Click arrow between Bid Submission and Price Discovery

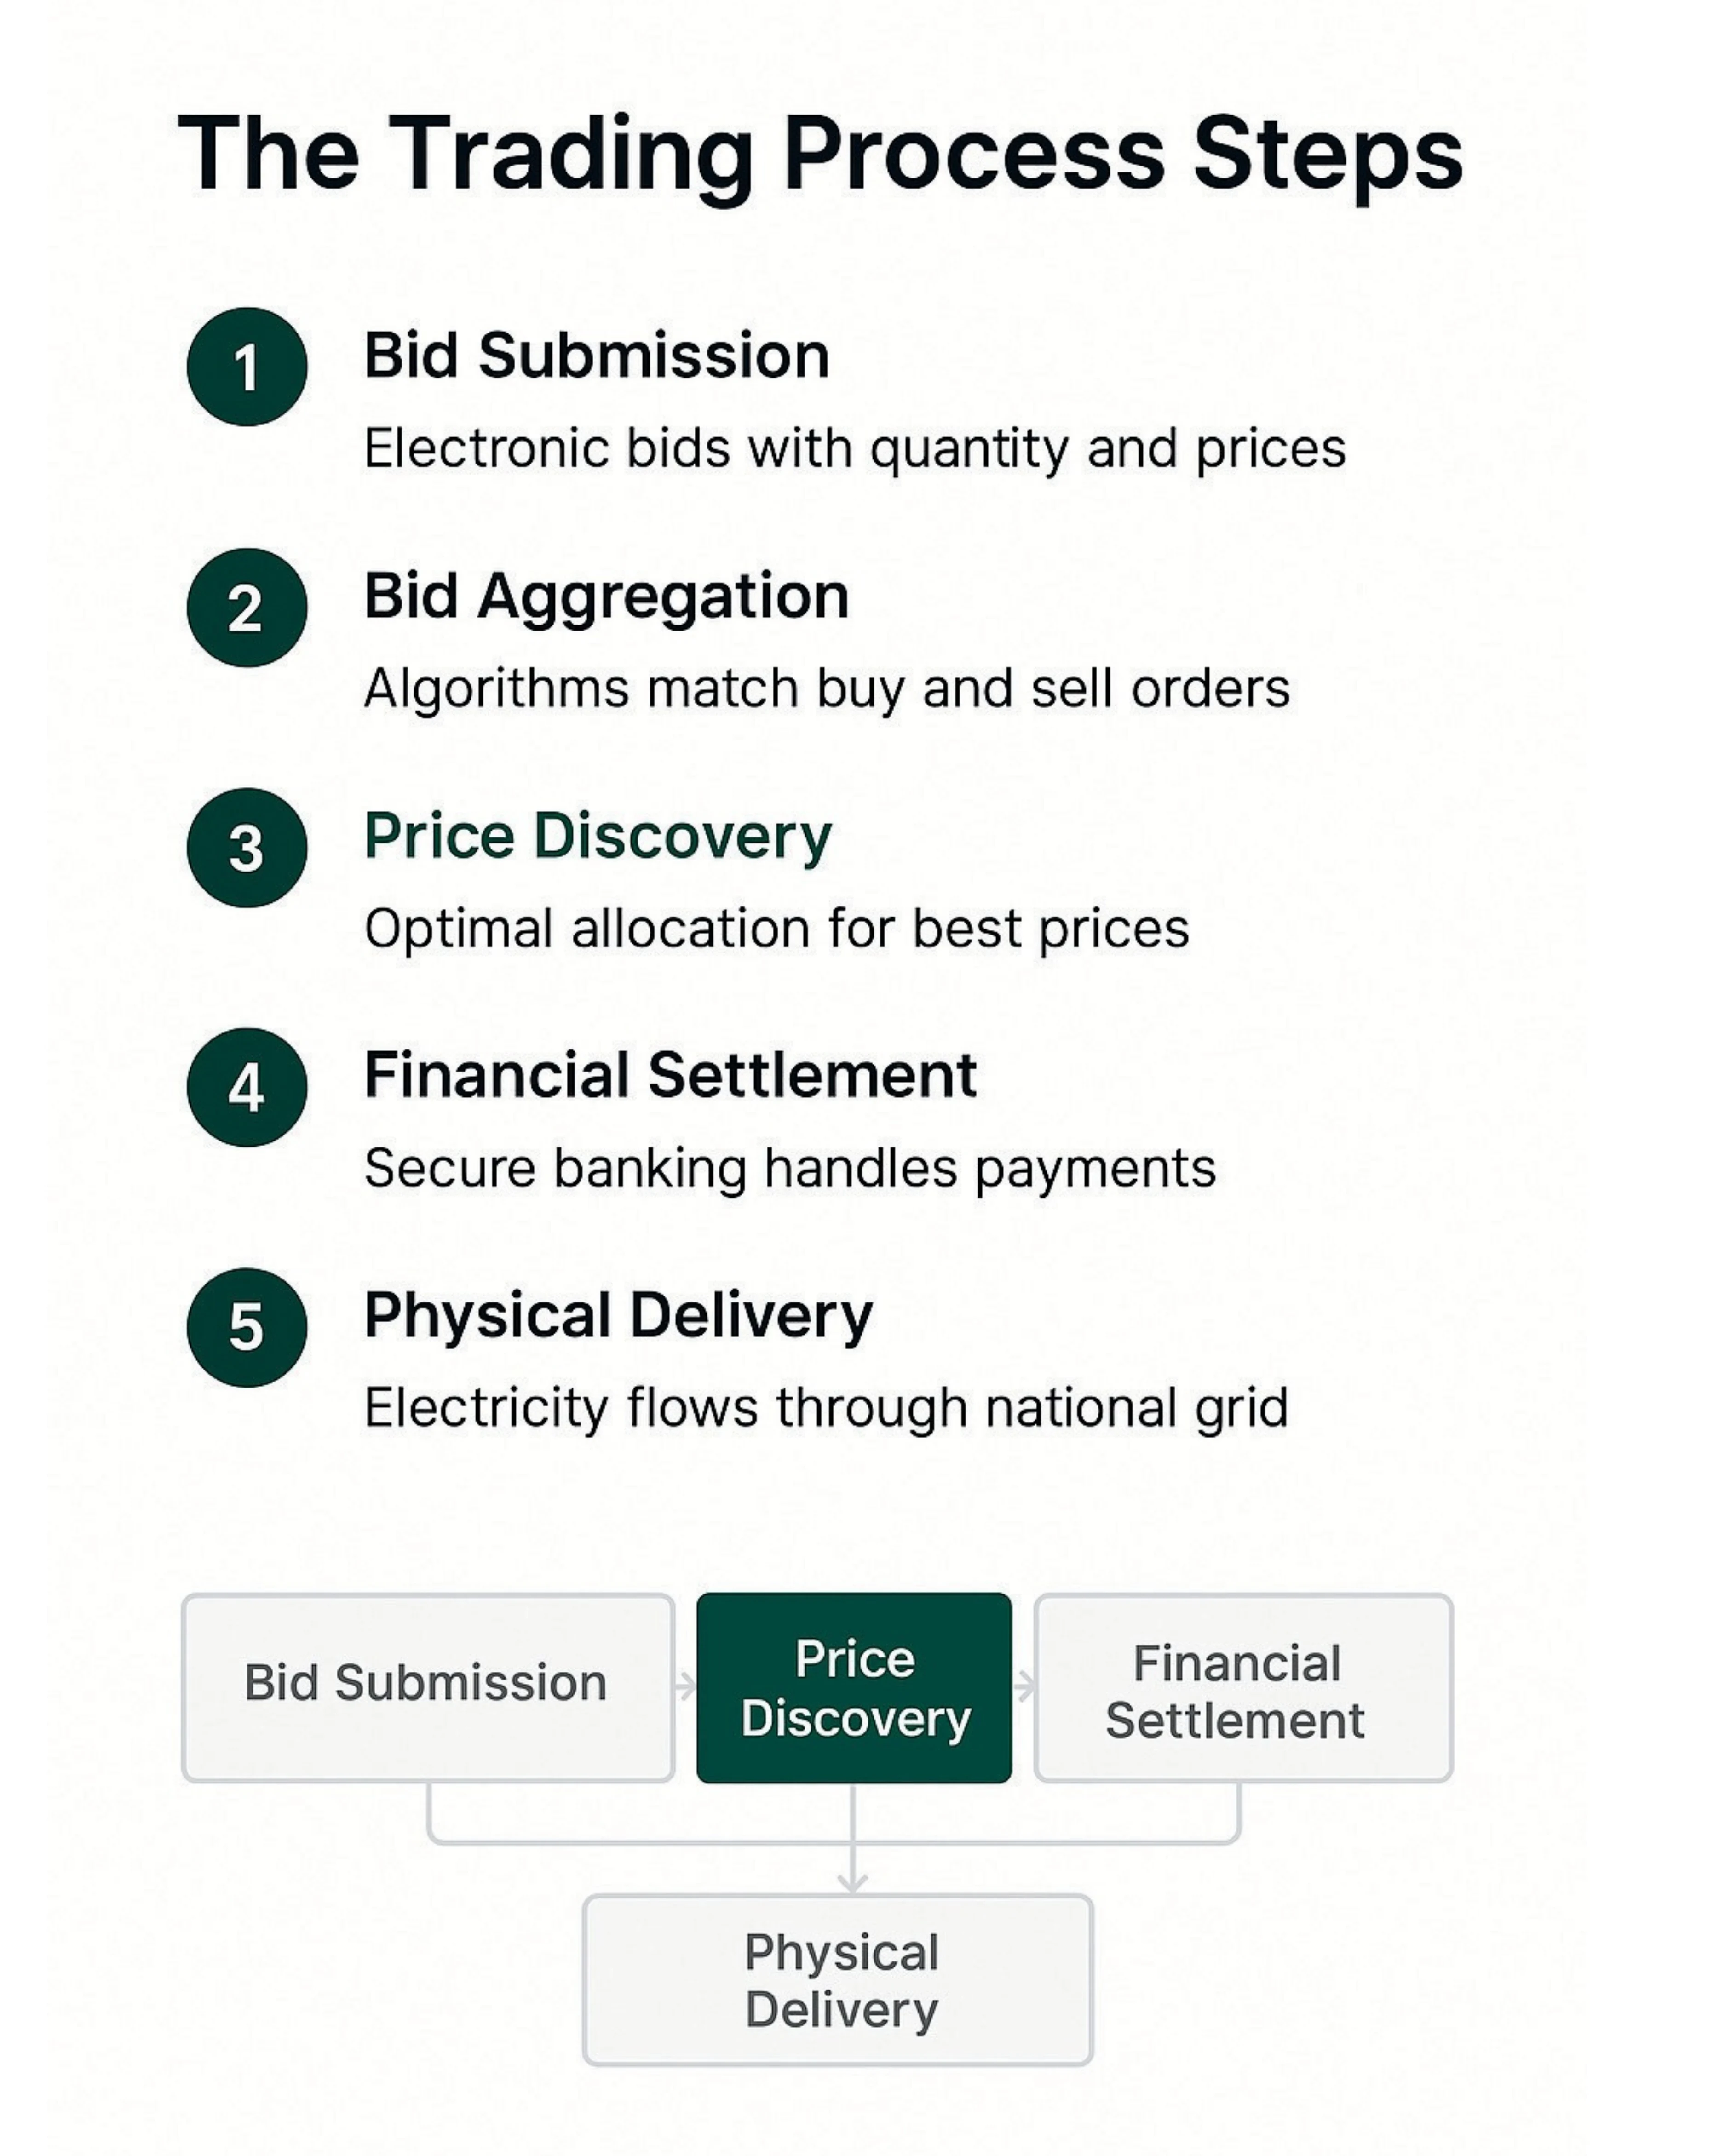[686, 1688]
